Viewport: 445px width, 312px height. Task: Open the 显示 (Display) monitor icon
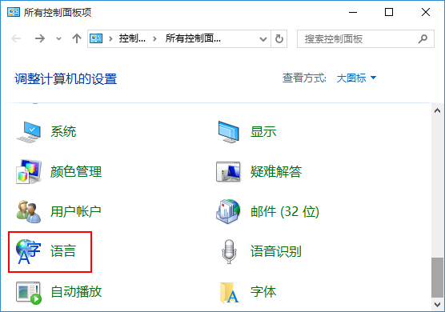229,132
